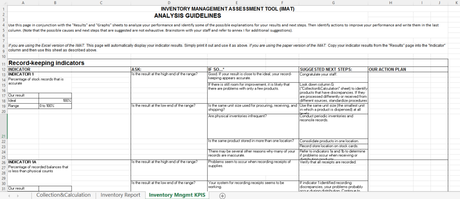Click Percentage of recorded balances text
This screenshot has width=460, height=199.
coord(38,169)
